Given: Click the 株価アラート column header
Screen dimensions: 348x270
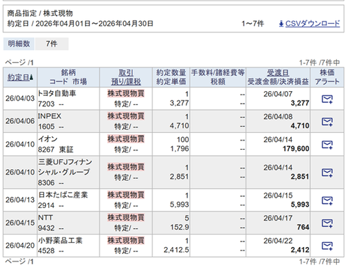Looking at the screenshot, I should [x=327, y=77].
